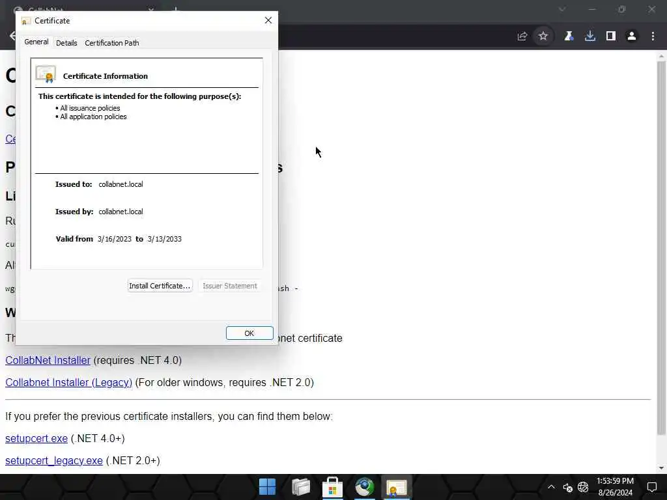Screen dimensions: 667x500
Task: Click the page vertical scrollbar
Action: [661, 248]
